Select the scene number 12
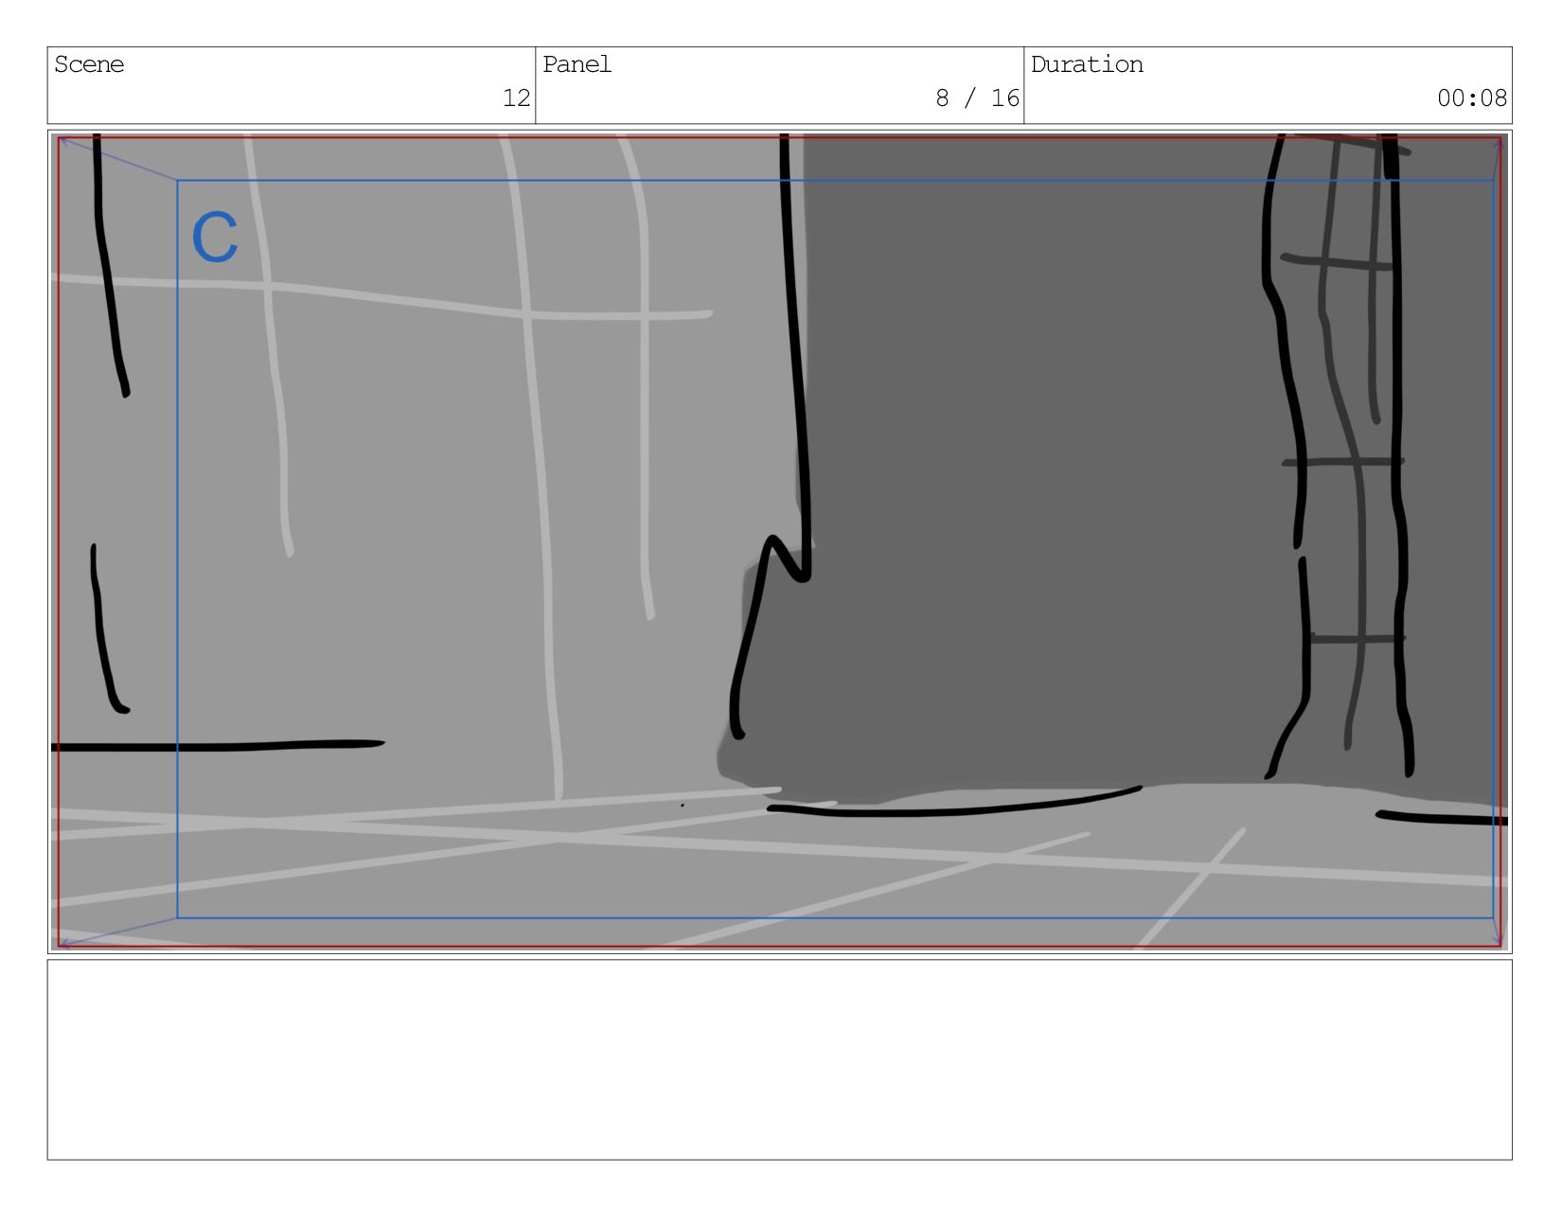 point(516,98)
